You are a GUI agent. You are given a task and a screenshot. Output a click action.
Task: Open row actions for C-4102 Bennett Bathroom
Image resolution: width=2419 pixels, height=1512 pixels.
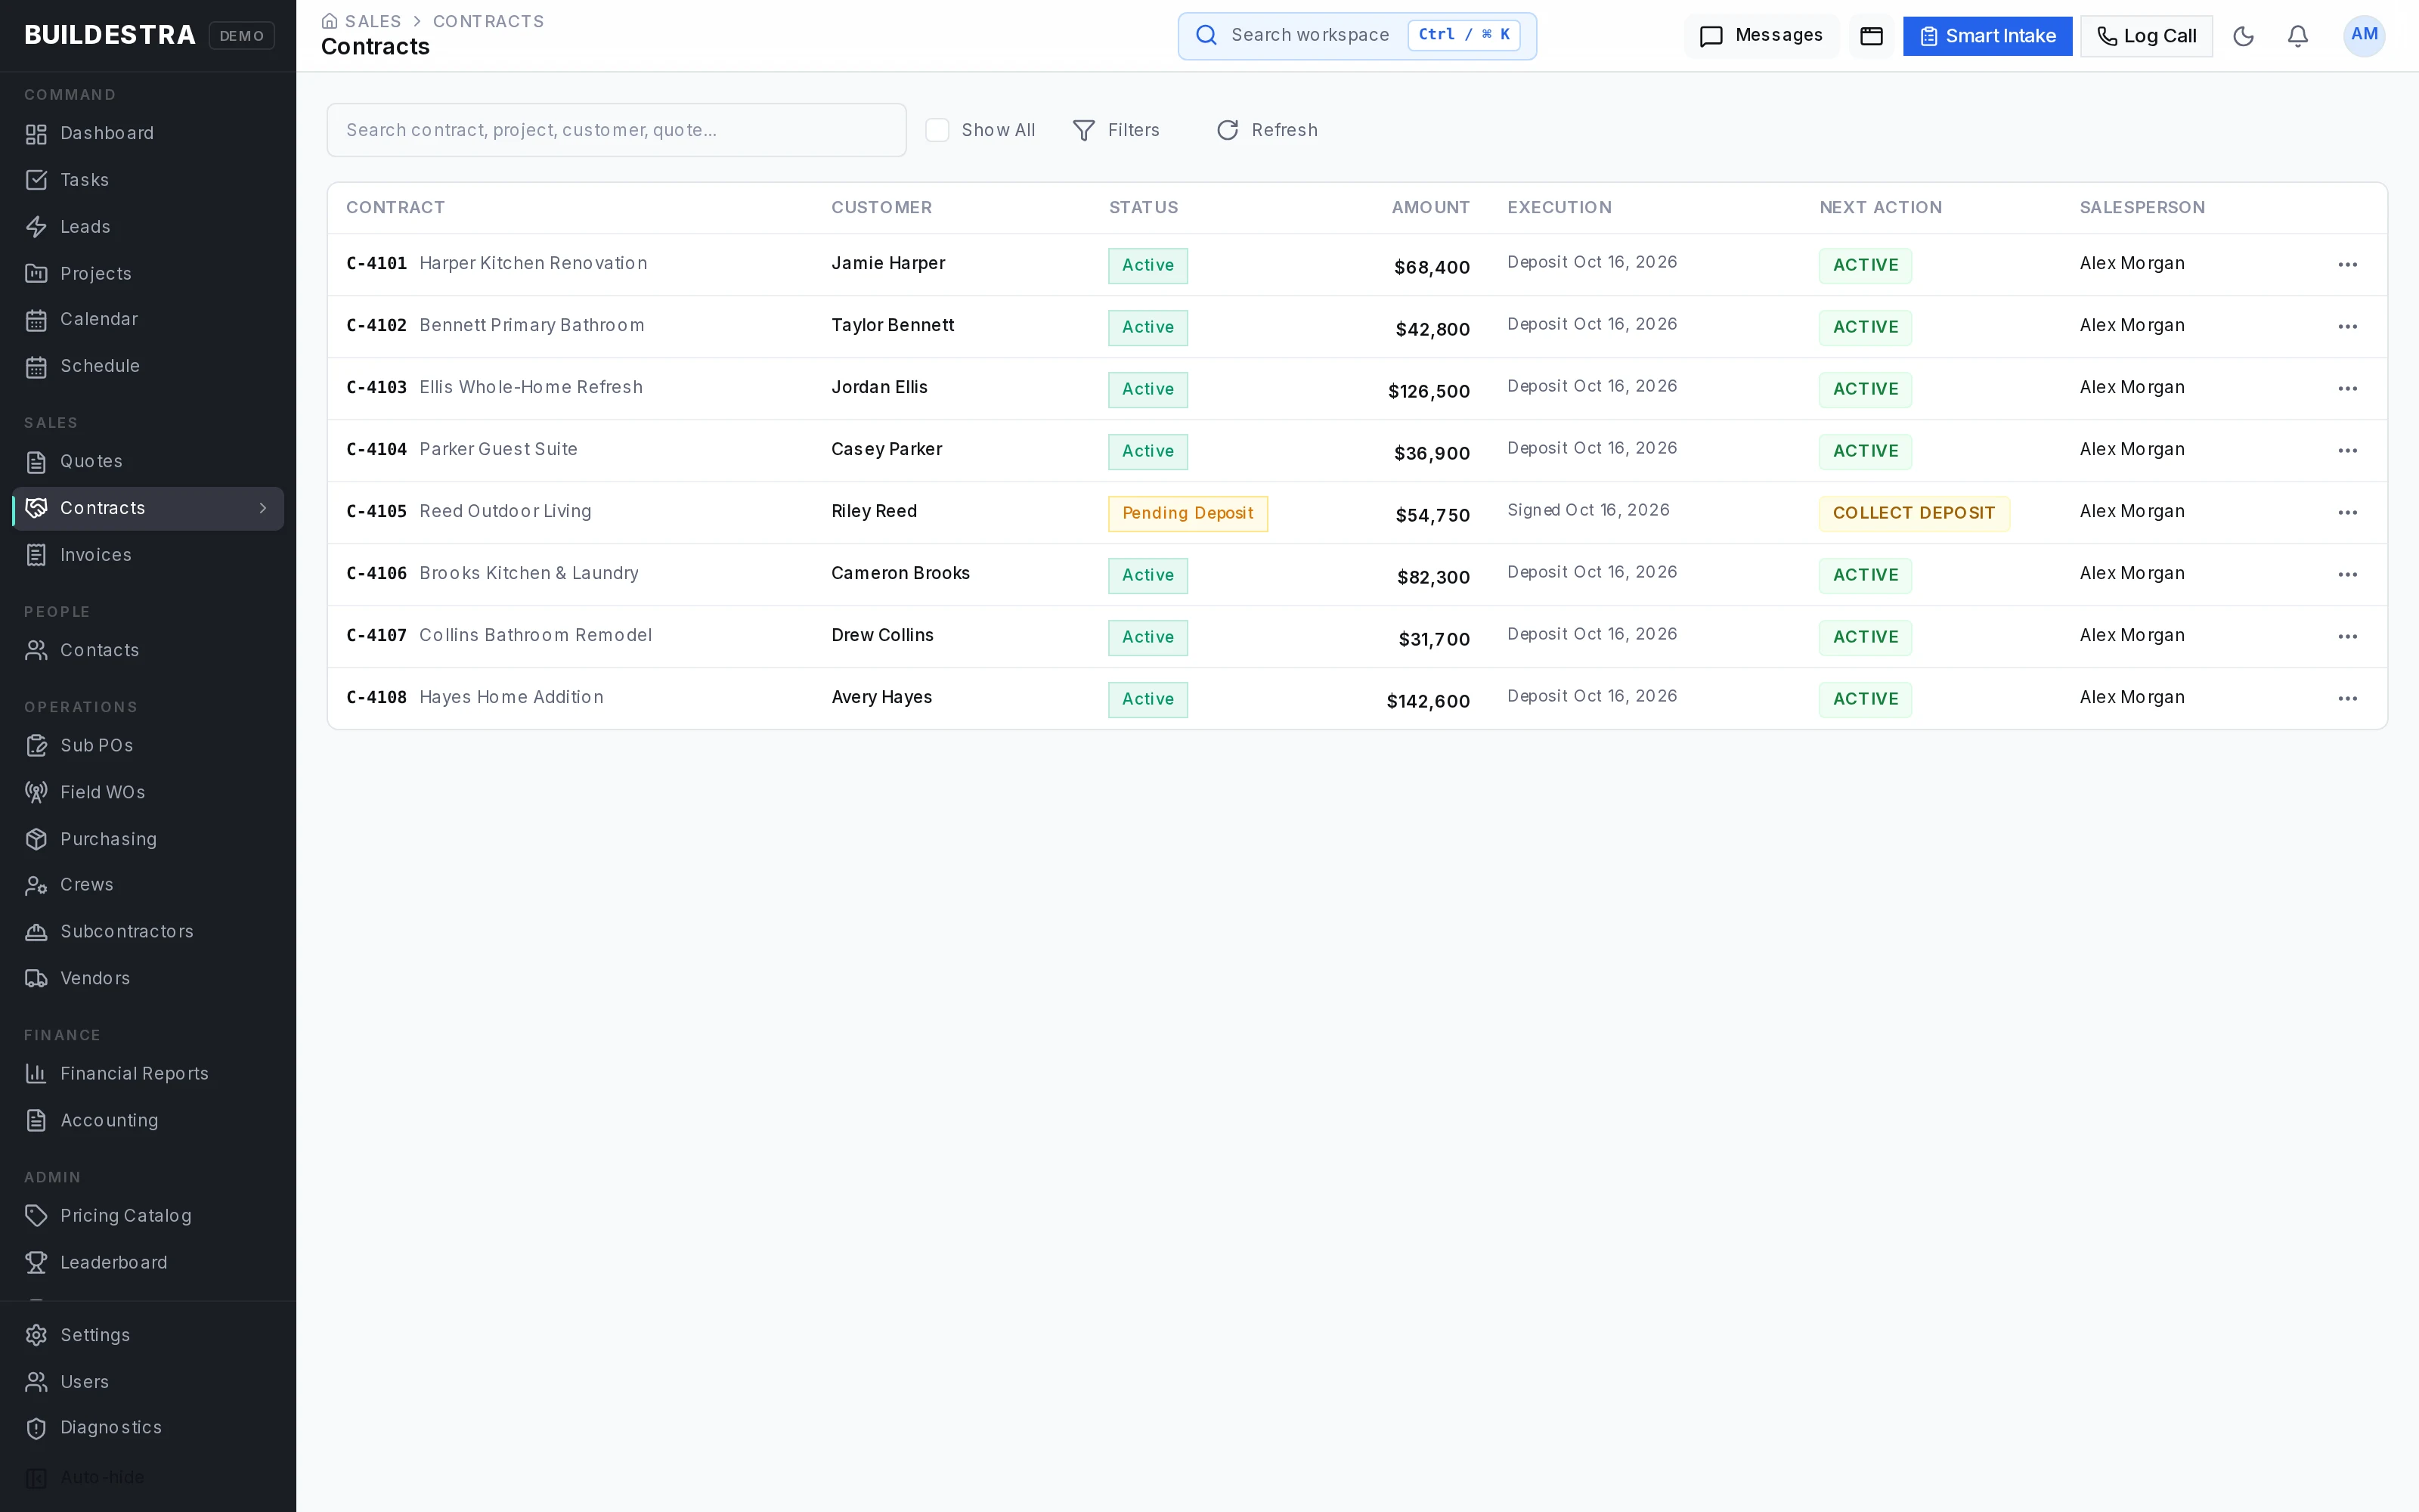(x=2348, y=327)
